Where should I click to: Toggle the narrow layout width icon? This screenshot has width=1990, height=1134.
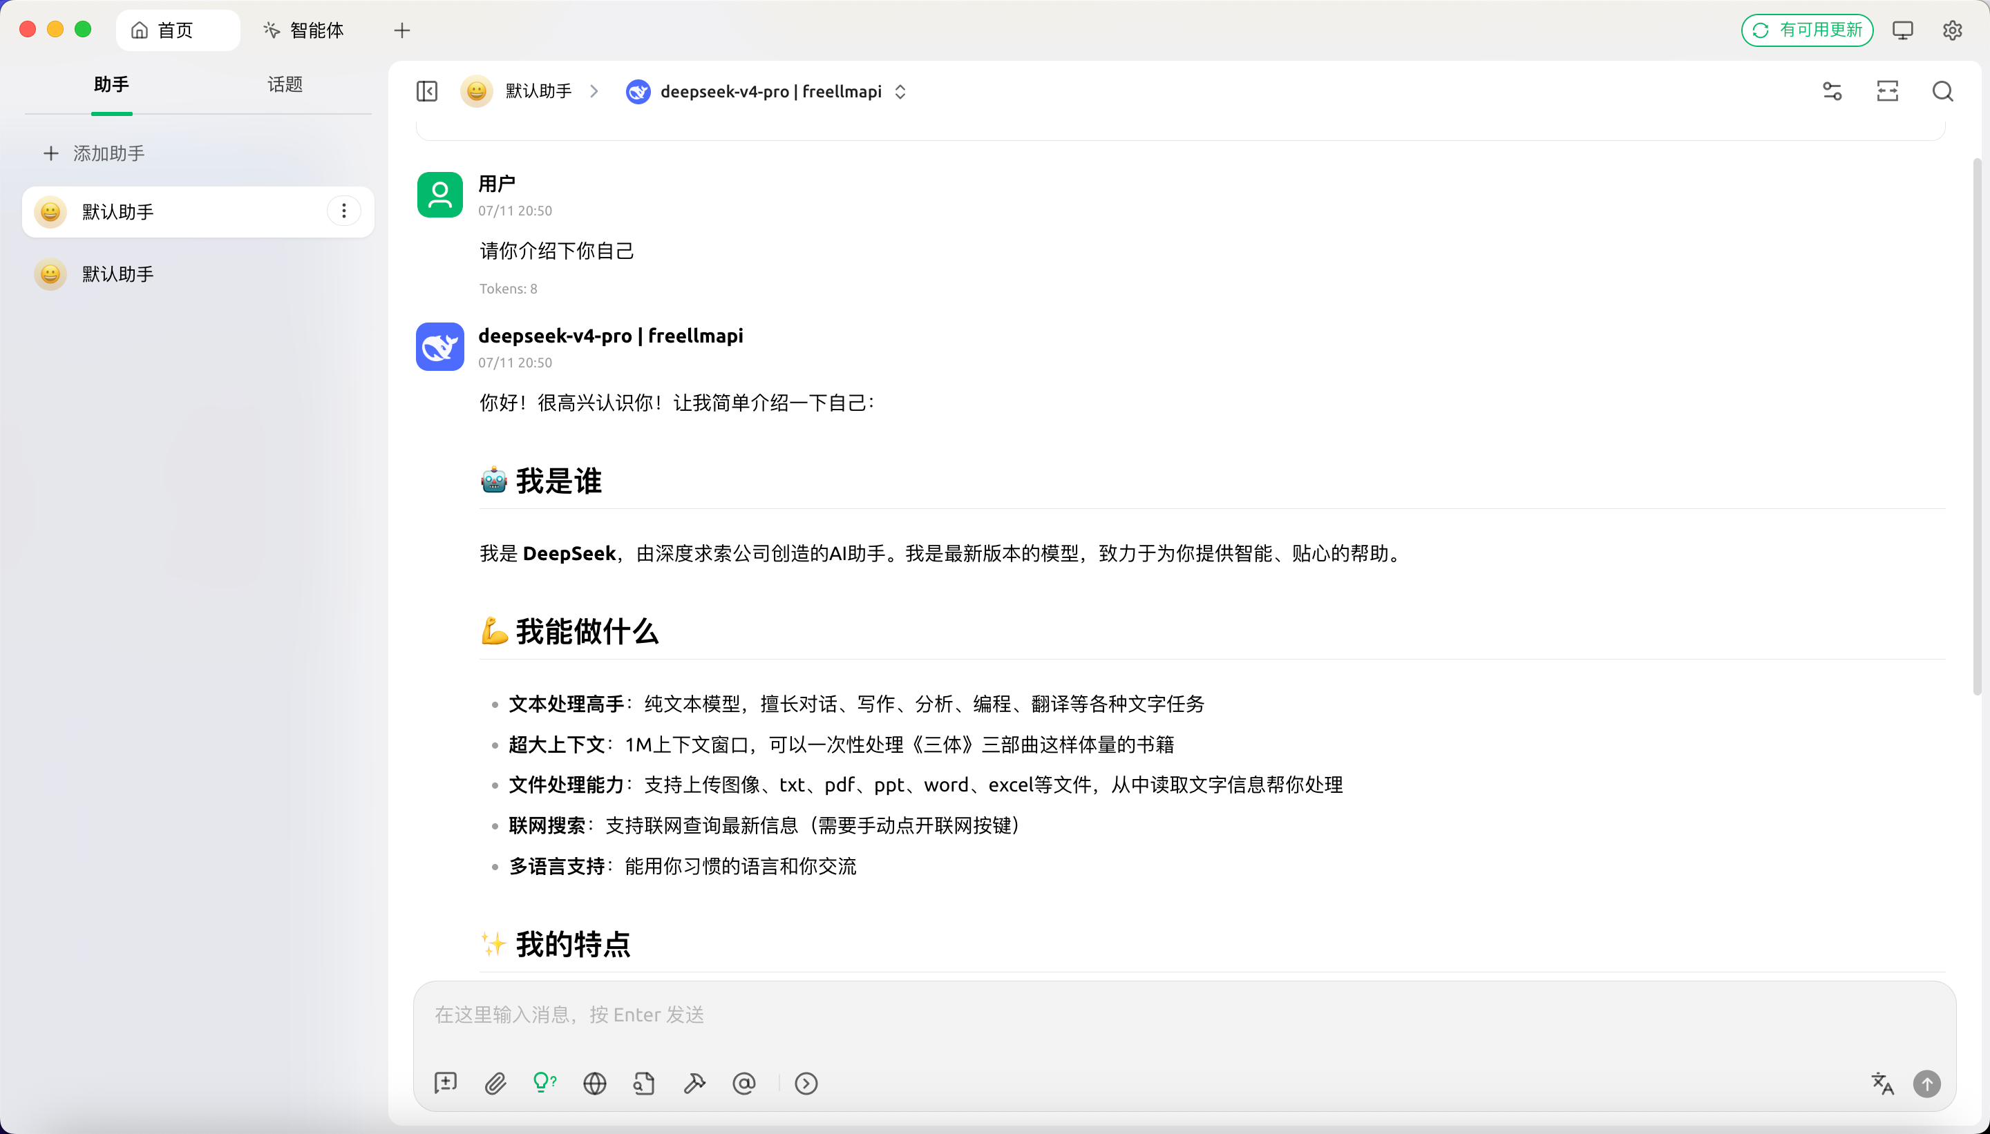coord(1888,91)
